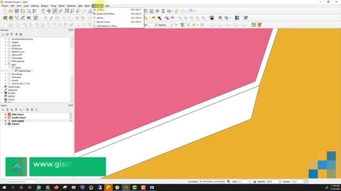
Task: Click the geometry checker pencil icon
Action: 259,25
